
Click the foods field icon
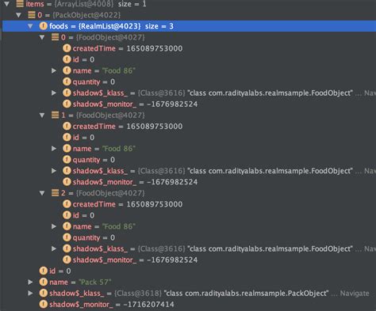point(44,26)
